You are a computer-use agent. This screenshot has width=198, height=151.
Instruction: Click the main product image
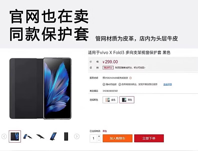(x=41, y=88)
